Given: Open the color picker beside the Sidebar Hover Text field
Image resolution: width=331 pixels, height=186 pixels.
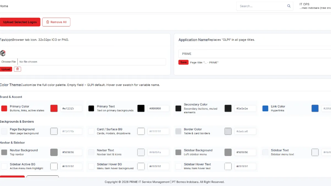Looking at the screenshot, I should coord(228,166).
